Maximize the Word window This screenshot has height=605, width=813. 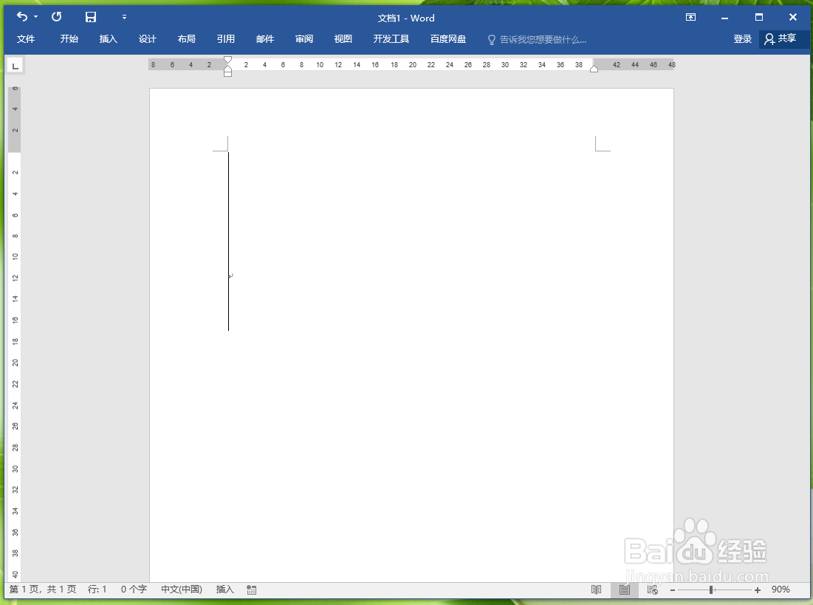coord(759,17)
